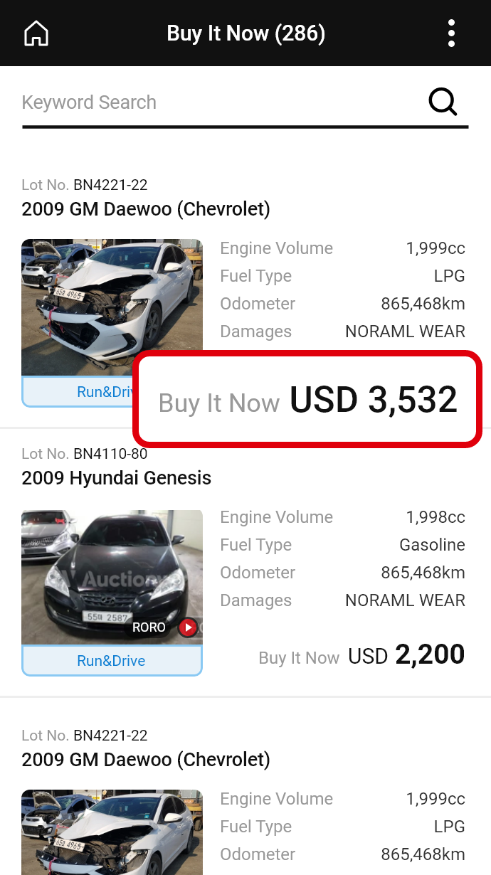Go to the home icon
This screenshot has height=875, width=491.
point(36,33)
